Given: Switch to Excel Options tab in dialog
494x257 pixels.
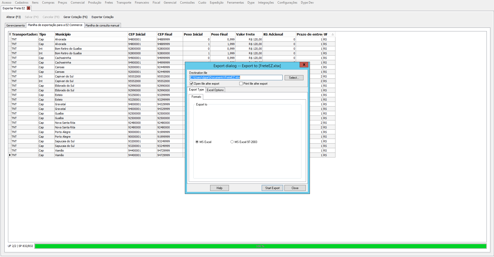Looking at the screenshot, I should (x=215, y=90).
